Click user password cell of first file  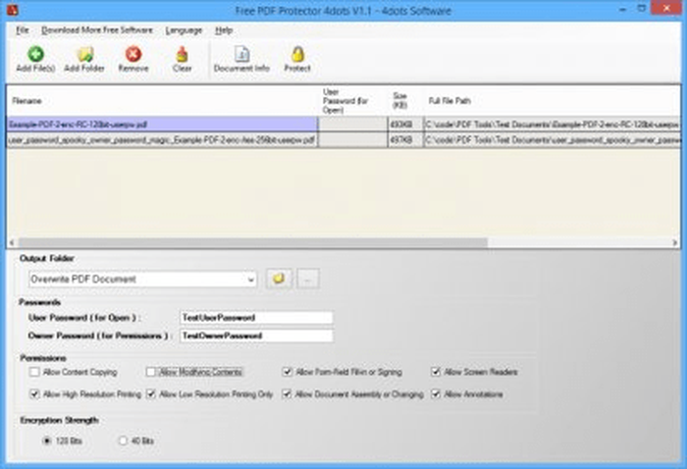(353, 125)
